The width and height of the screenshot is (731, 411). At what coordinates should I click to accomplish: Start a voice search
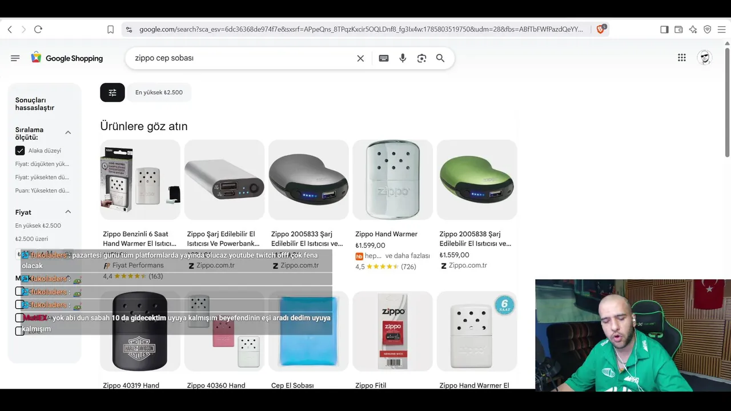403,58
